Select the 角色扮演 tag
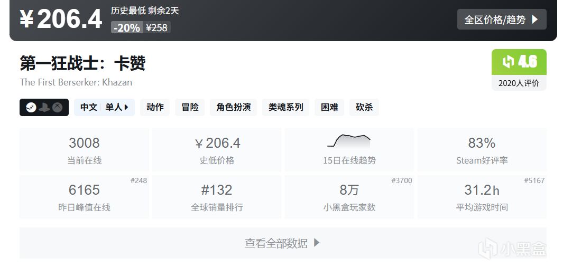Image resolution: width=563 pixels, height=267 pixels. (233, 107)
